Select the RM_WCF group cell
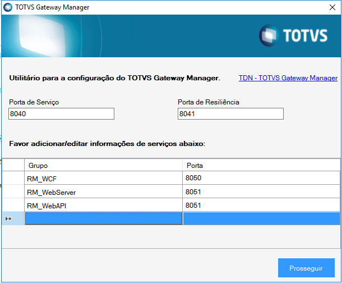The width and height of the screenshot is (342, 283). tap(103, 178)
